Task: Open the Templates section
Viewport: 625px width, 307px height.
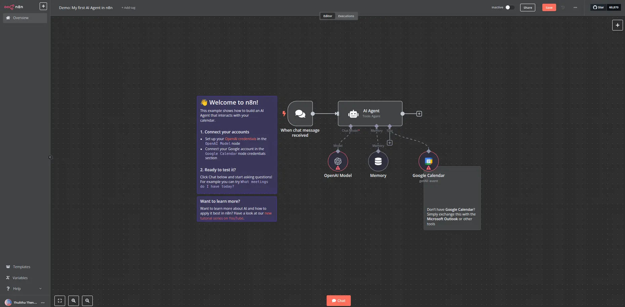Action: (x=21, y=267)
